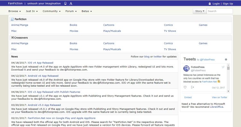This screenshot has height=127, width=241.
Task: Click the Twitter info icon beside Tweets
Action: (x=226, y=60)
